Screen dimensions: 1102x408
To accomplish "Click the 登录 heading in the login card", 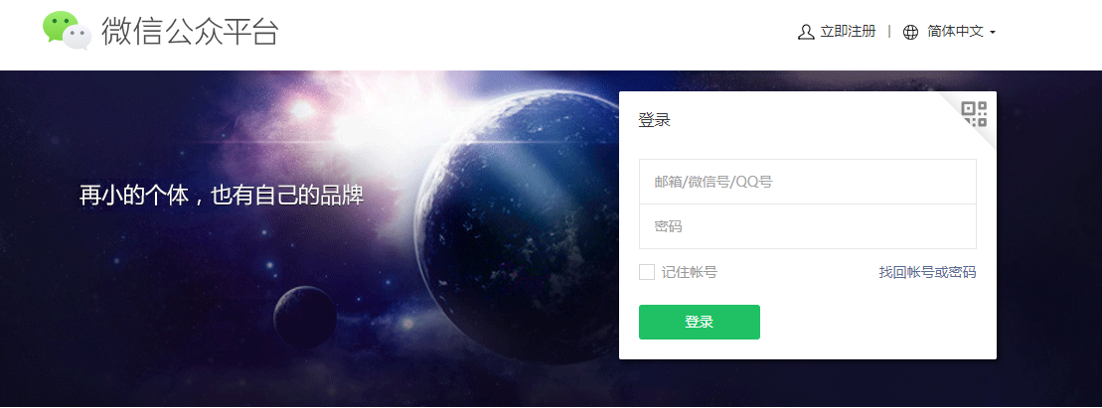I will 654,120.
